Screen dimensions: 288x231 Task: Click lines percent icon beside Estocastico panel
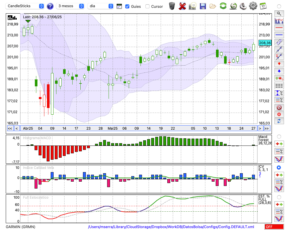[x=279, y=211]
